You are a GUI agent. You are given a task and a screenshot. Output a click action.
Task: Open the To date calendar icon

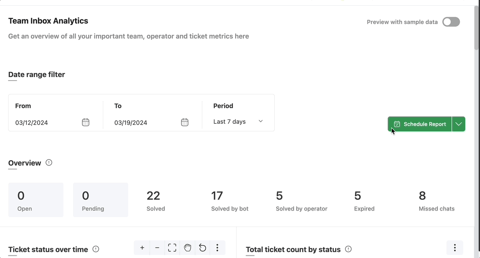click(185, 122)
